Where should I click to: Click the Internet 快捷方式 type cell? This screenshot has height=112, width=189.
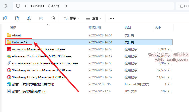pos(137,84)
